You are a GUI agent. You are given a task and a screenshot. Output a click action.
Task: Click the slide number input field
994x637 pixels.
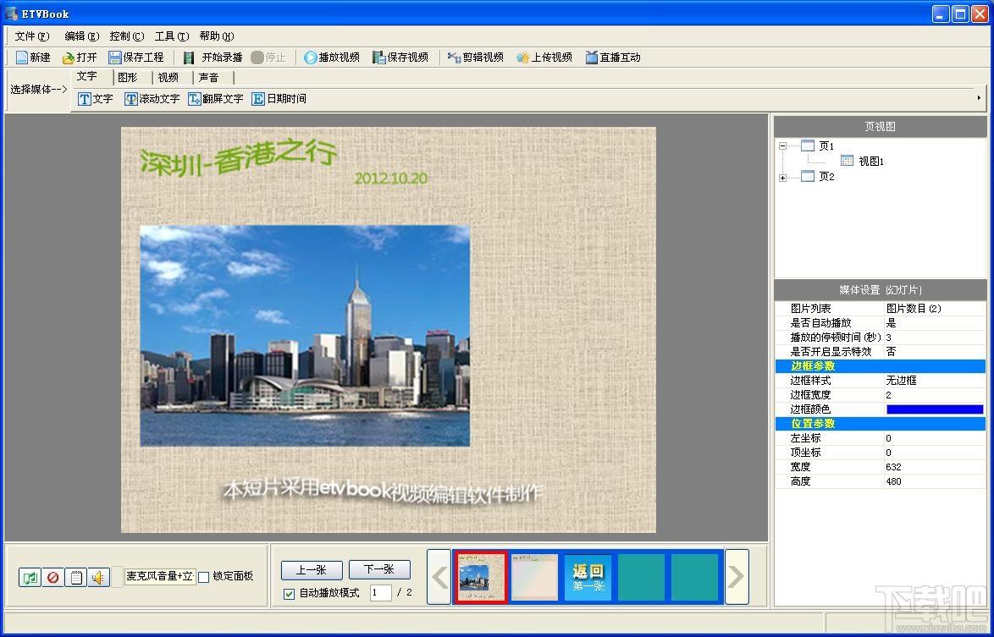coord(380,593)
